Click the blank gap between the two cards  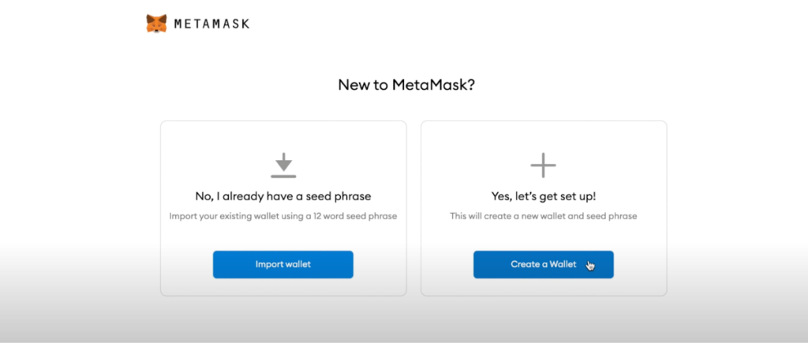point(413,208)
